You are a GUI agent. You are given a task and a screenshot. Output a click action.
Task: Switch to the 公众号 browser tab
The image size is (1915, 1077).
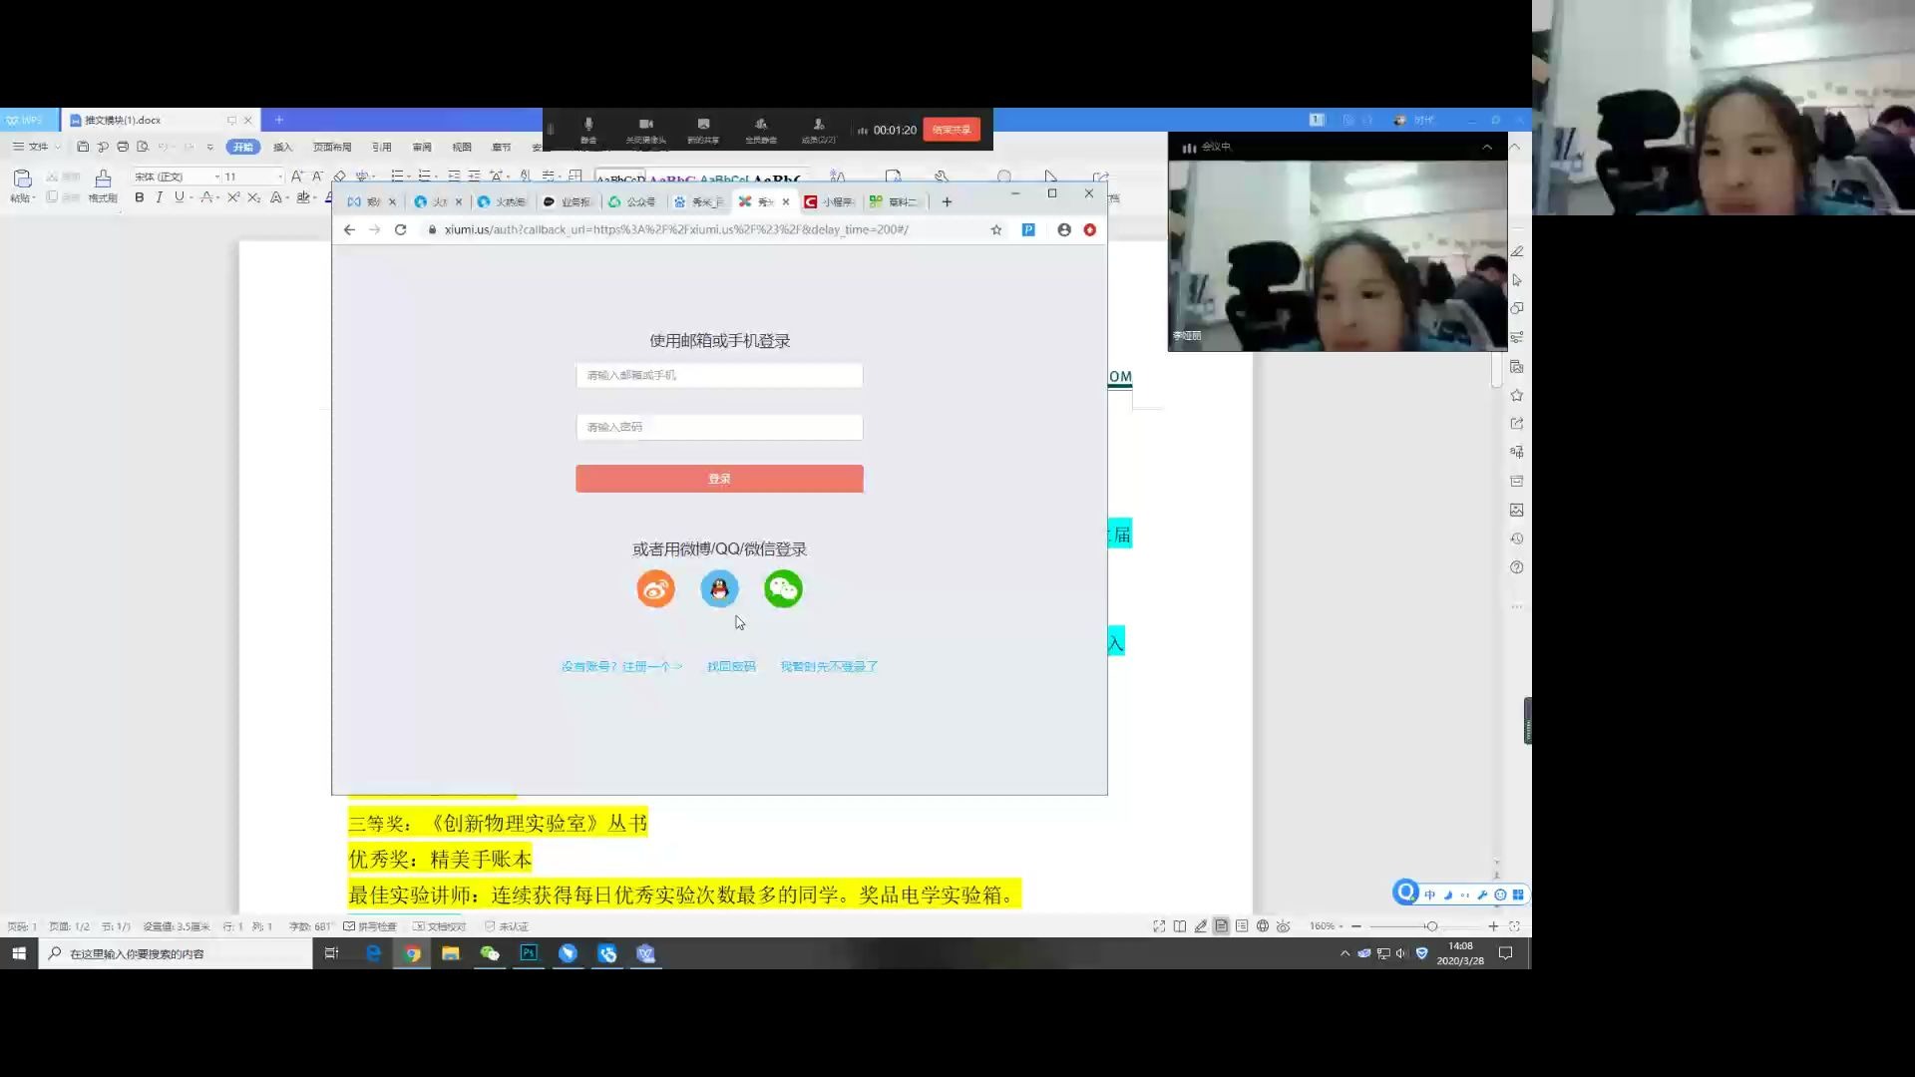click(x=633, y=201)
